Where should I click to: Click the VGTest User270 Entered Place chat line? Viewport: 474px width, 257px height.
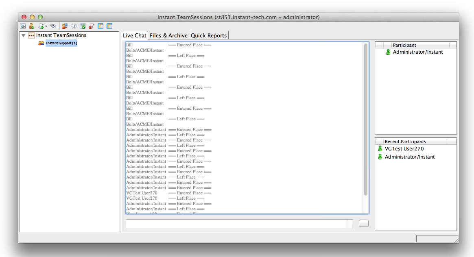(x=169, y=193)
